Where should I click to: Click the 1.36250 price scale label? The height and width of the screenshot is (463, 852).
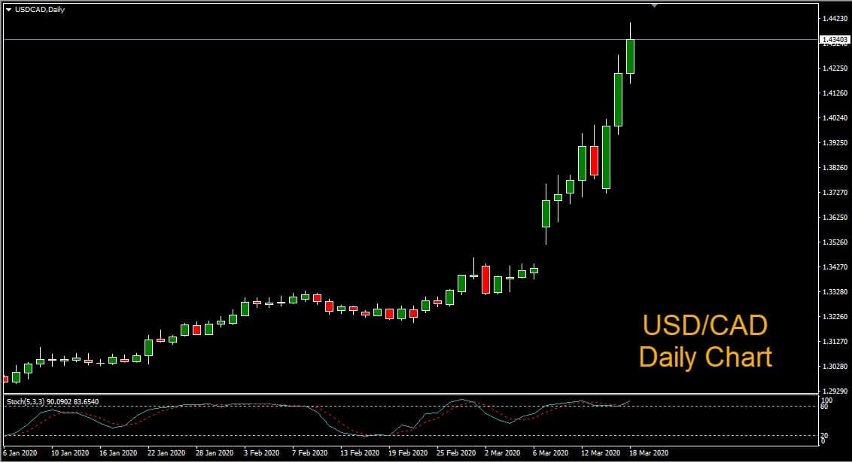(x=833, y=218)
